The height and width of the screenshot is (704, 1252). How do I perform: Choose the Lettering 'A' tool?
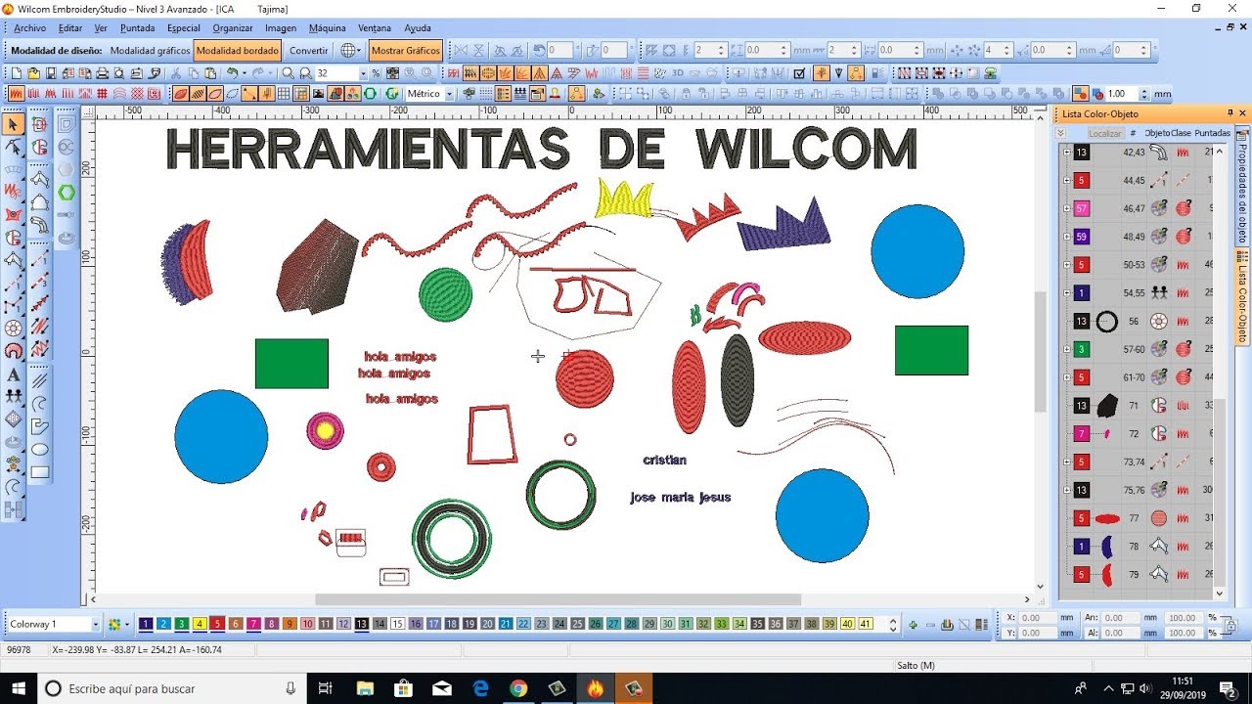[14, 374]
